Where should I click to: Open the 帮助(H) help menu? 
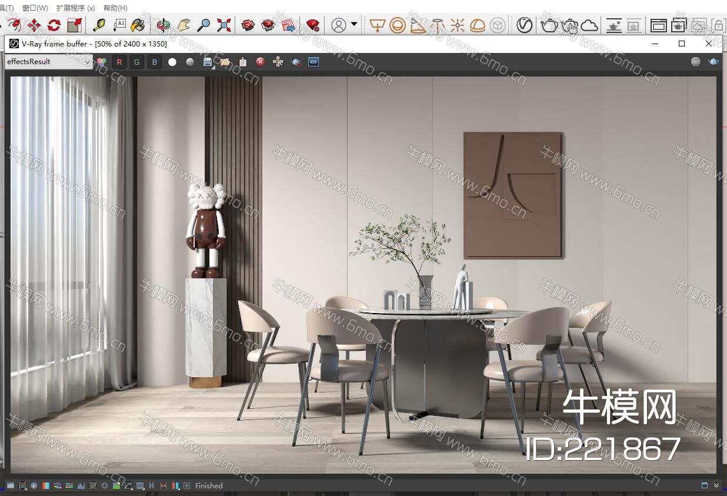tap(115, 8)
